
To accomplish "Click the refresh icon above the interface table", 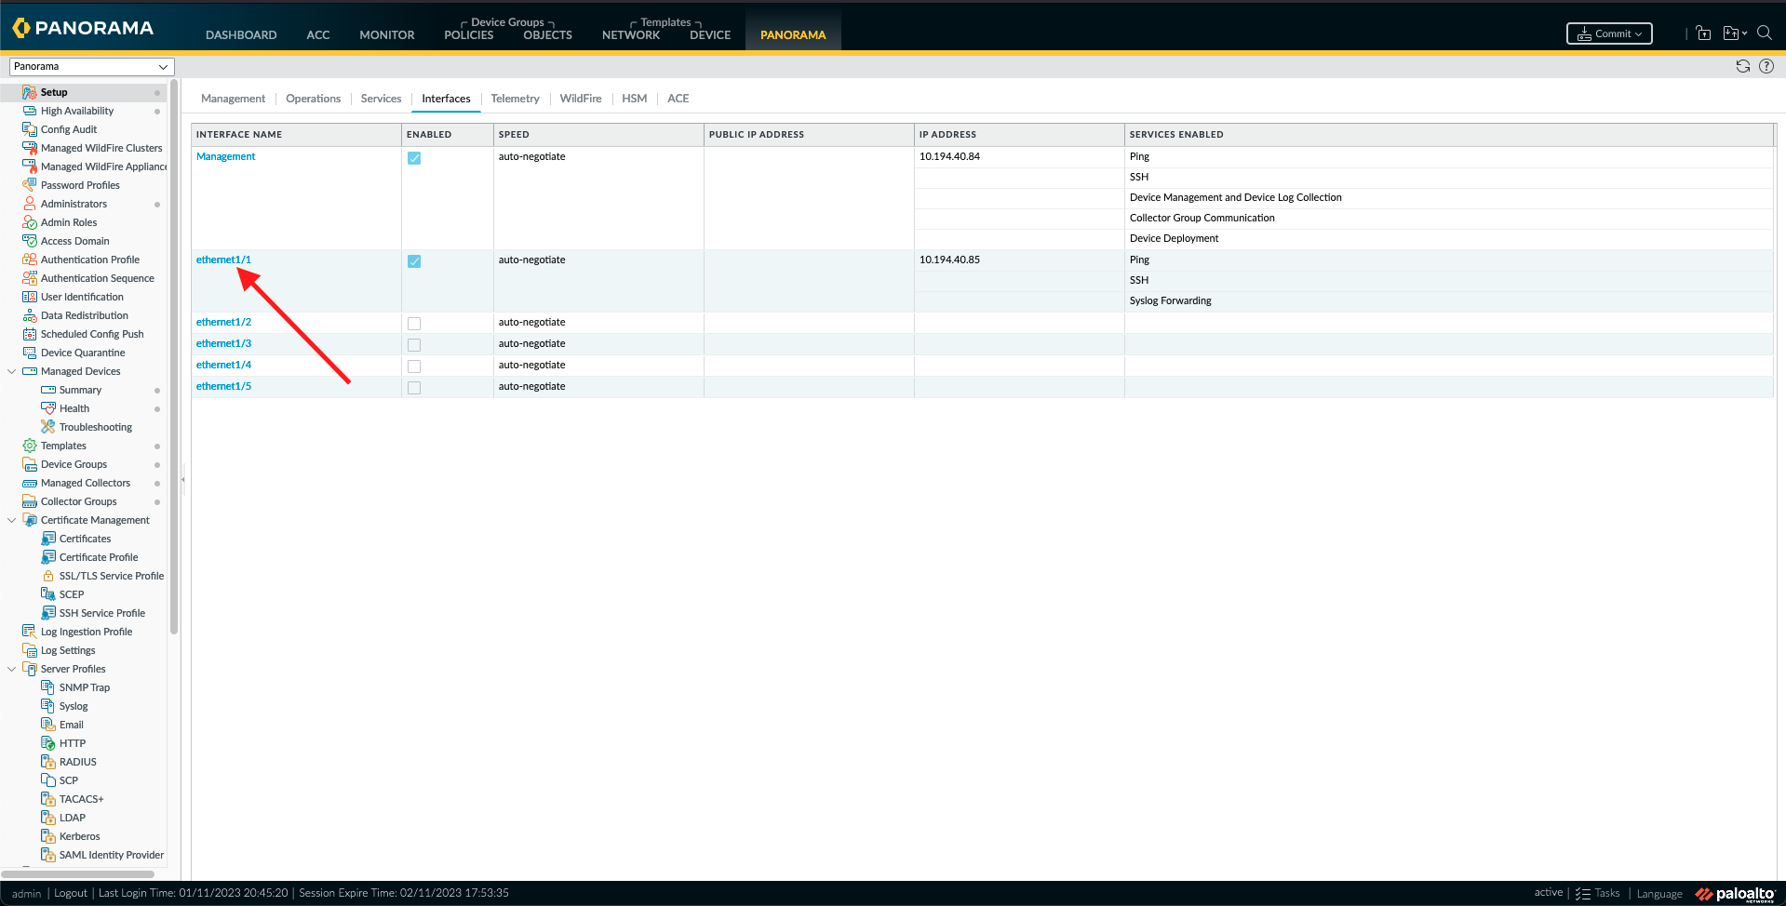I will [1741, 66].
